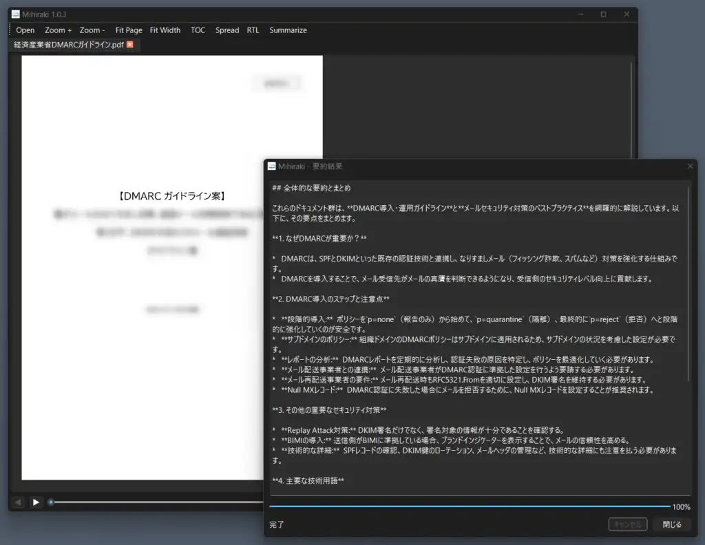Image resolution: width=705 pixels, height=545 pixels.
Task: Enable two-page Spread view
Action: (227, 30)
